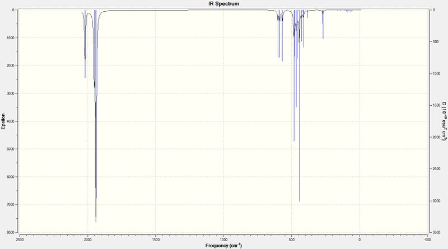Viewport: 448px width, 249px height.
Task: Pick the 500 tick on right D axis
Action: 436,42
